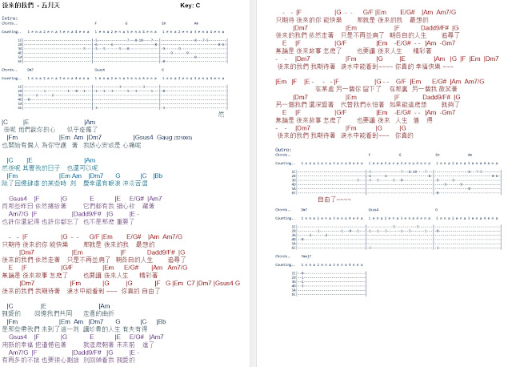The image size is (512, 367).
Task: Click the lyric '另一個我 微笑著'
Action: coord(434,89)
